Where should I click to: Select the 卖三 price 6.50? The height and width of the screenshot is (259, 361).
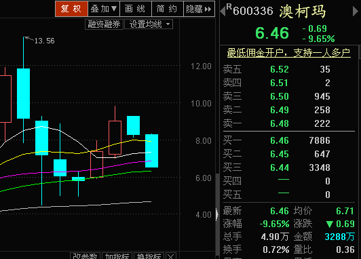280,96
